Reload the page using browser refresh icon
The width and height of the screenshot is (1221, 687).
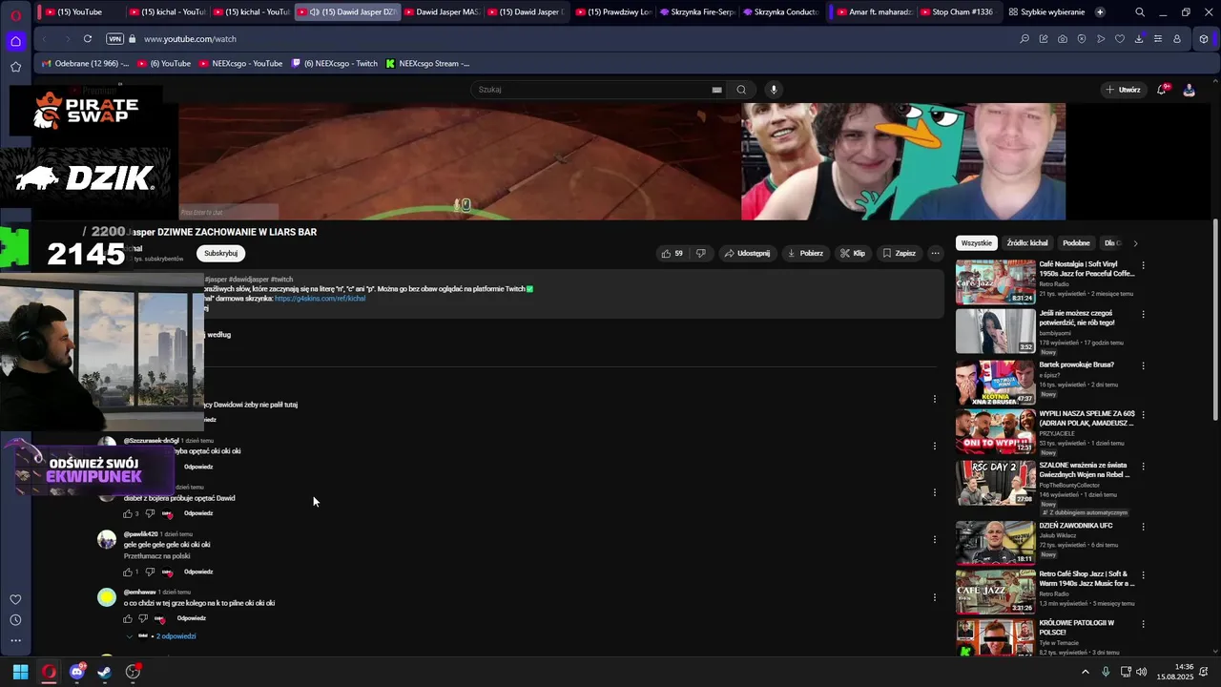[x=87, y=39]
